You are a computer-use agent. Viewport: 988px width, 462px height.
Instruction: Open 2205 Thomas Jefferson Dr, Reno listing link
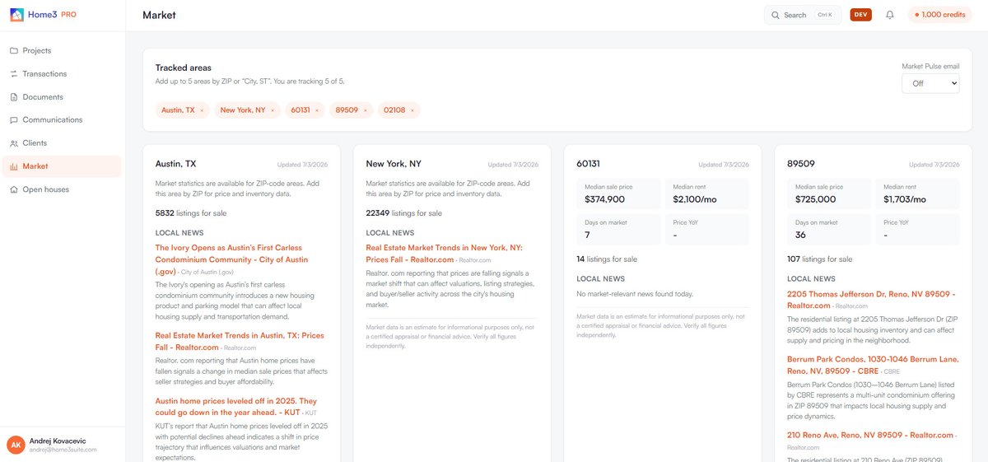pos(871,299)
